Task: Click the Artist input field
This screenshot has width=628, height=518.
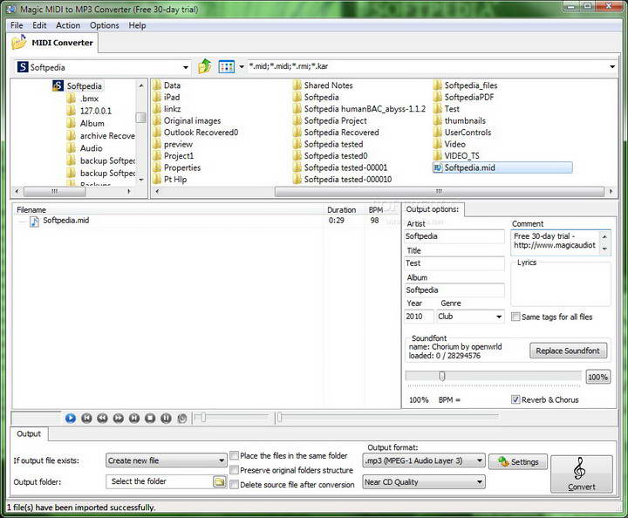Action: (x=454, y=236)
